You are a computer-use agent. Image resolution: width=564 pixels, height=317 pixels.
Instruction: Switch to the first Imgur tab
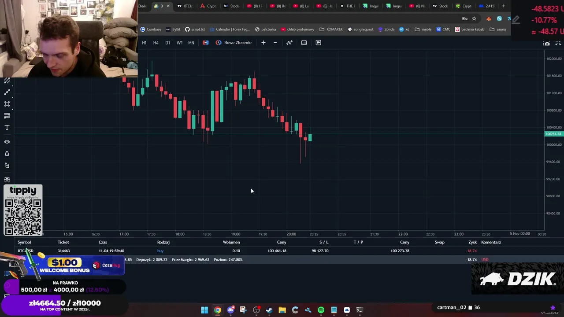[370, 6]
